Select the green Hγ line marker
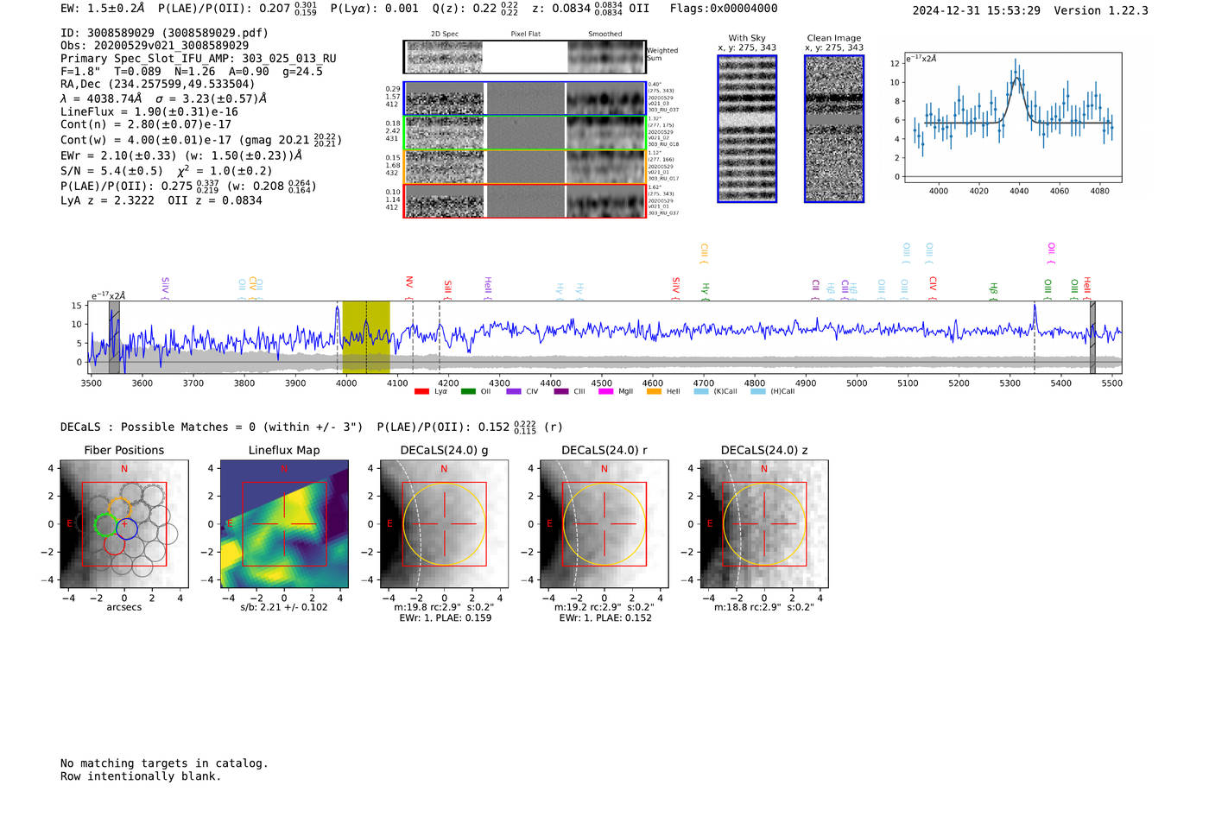 coord(706,291)
